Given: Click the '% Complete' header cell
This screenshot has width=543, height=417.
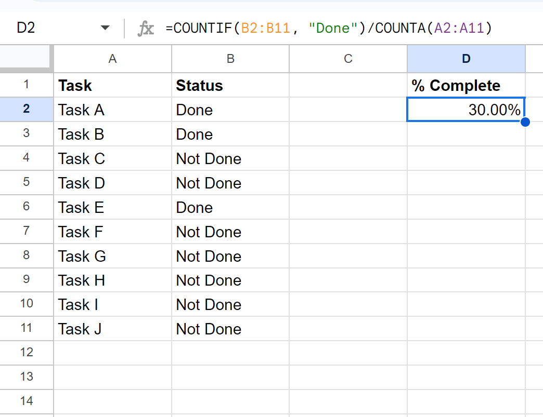Looking at the screenshot, I should click(x=466, y=85).
